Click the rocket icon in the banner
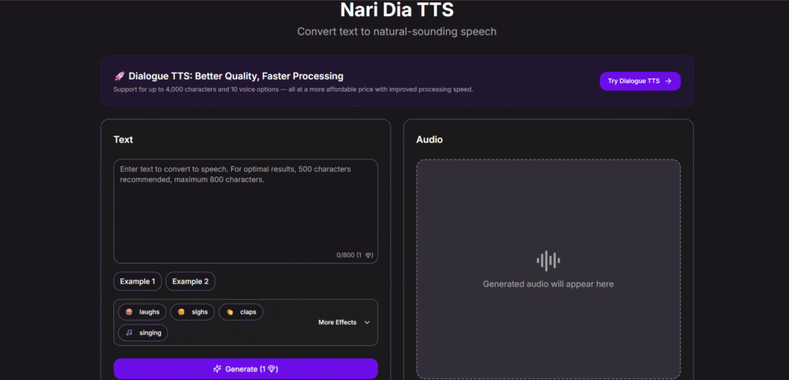Screen dimensions: 789x380 [x=119, y=76]
